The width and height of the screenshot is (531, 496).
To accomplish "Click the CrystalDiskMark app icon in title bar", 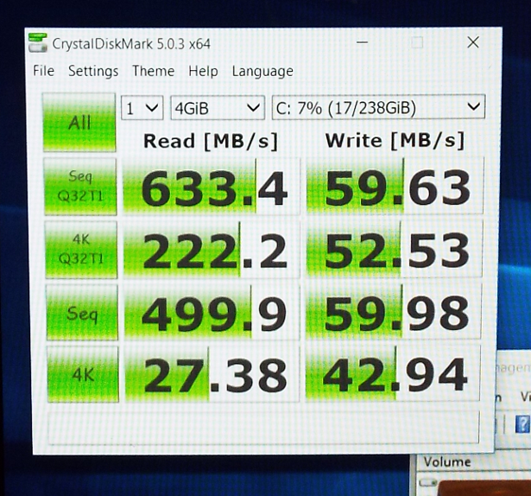I will (38, 42).
